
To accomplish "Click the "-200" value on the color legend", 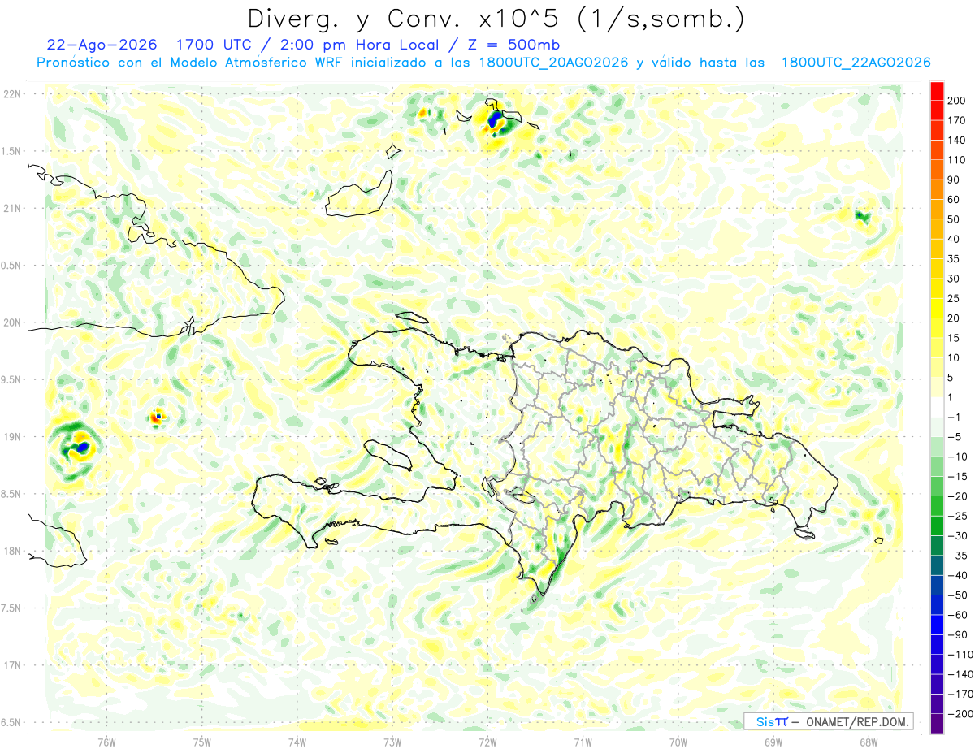I will [959, 714].
